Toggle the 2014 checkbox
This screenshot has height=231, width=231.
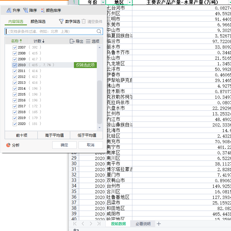click(15, 88)
